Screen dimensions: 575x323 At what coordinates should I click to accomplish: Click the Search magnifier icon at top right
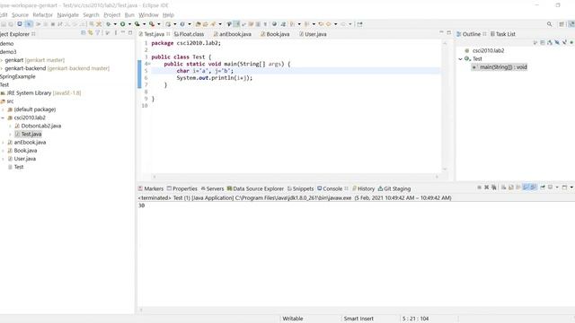click(549, 24)
